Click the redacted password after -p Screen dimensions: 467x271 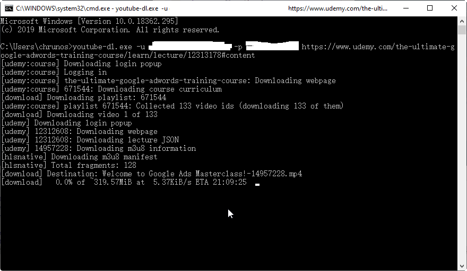pyautogui.click(x=272, y=46)
